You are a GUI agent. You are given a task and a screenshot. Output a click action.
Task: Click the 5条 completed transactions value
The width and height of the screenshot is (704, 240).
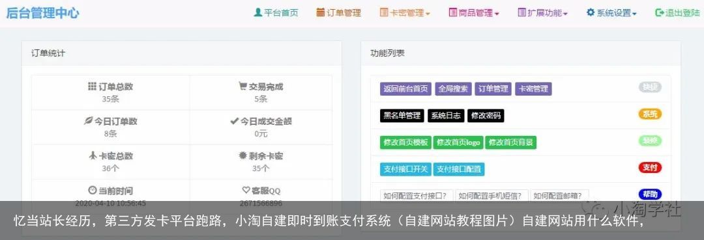tap(261, 99)
